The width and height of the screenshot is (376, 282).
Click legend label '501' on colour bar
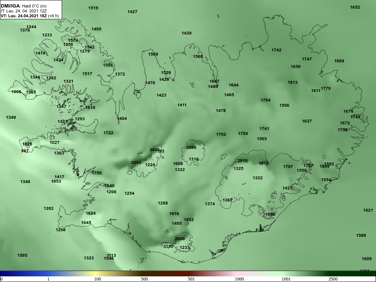coord(191,279)
